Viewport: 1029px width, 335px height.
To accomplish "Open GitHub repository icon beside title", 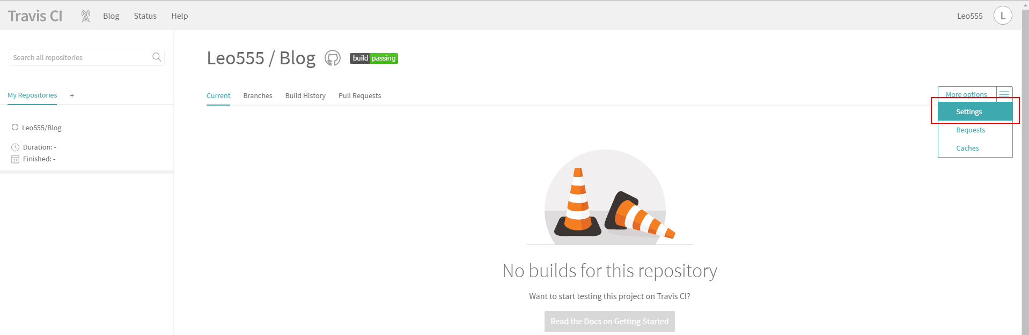I will point(333,58).
